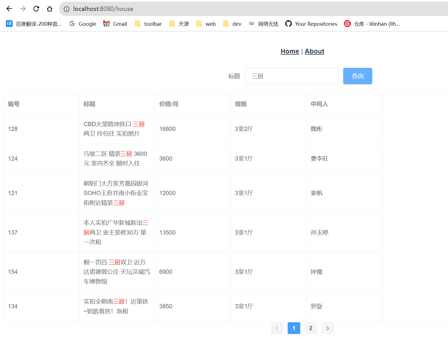Click the 价格/月 column header

click(x=169, y=104)
